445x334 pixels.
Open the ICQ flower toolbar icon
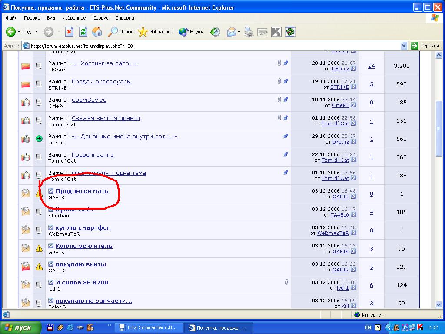coord(290,32)
